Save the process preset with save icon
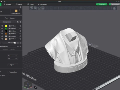120x90 pixels. click(x=18, y=46)
